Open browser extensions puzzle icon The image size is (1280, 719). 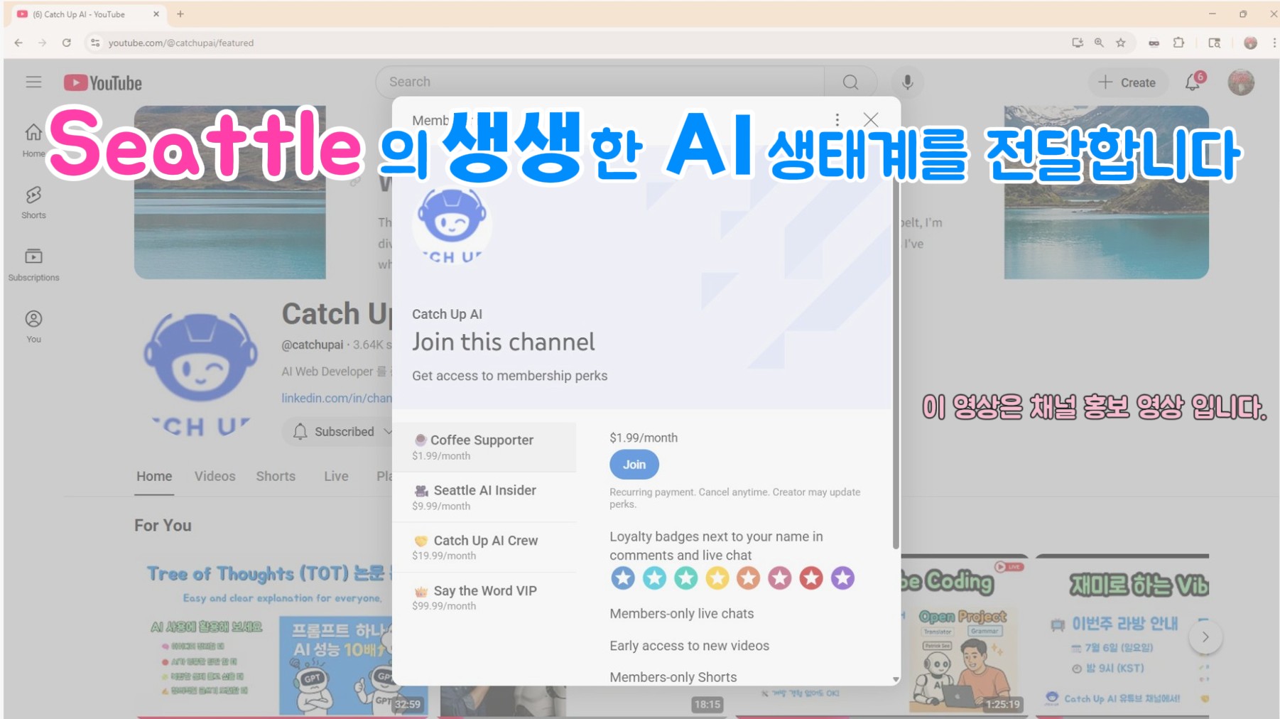coord(1178,43)
